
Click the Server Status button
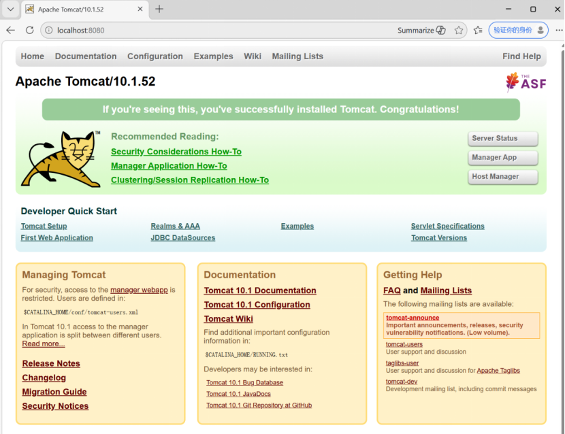click(x=502, y=138)
